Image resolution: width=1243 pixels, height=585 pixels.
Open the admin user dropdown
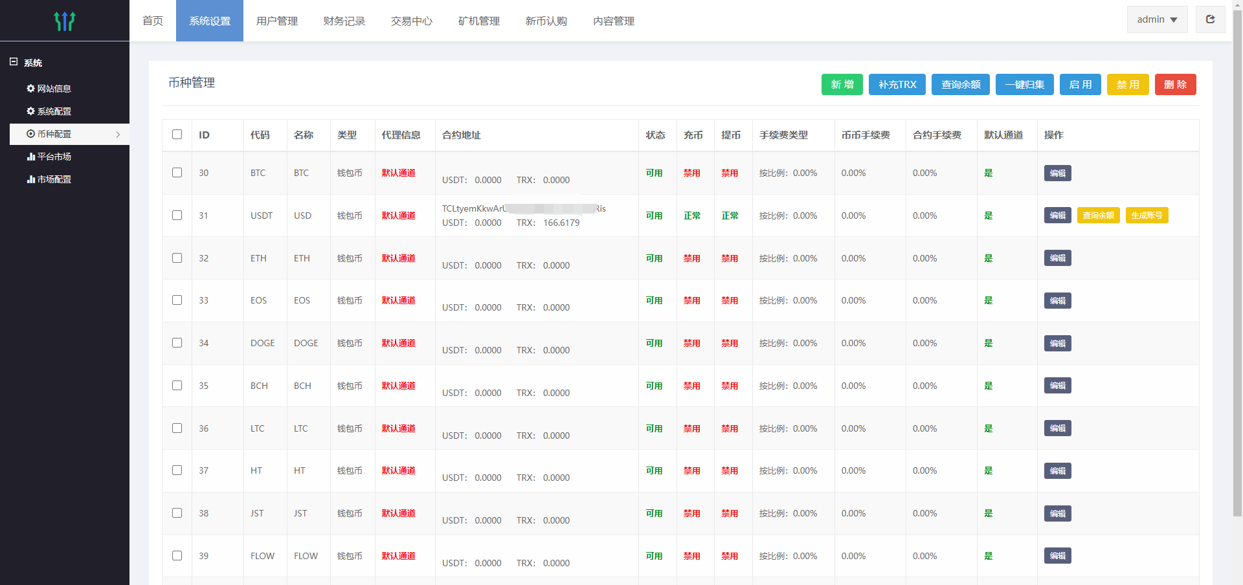[1157, 19]
